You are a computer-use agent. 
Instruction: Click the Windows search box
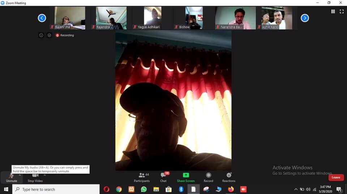coord(56,189)
